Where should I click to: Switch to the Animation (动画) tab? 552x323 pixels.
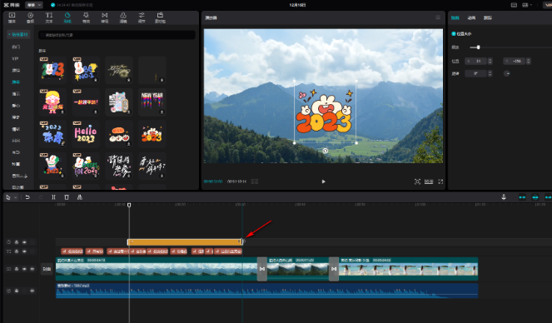pyautogui.click(x=471, y=17)
